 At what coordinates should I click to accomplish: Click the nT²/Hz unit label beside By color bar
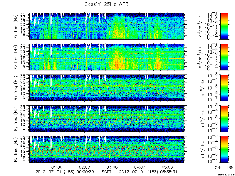202,119
